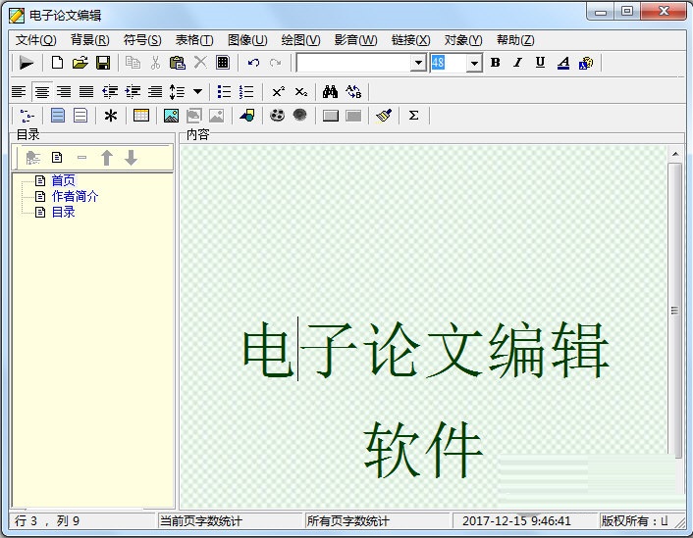Insert a table

(x=141, y=116)
